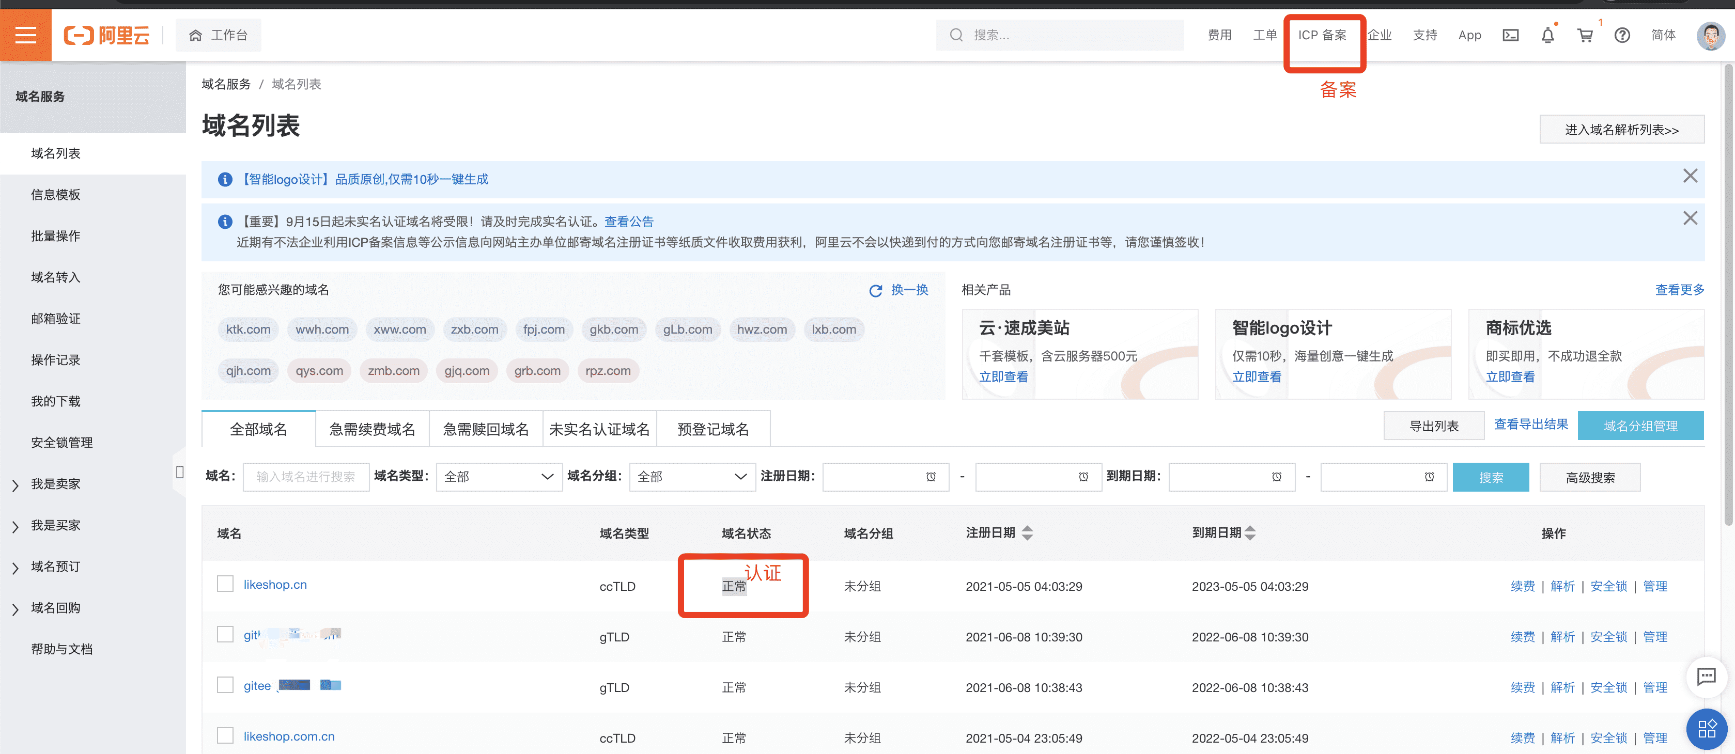The width and height of the screenshot is (1735, 754).
Task: Click the help question mark icon
Action: tap(1622, 35)
